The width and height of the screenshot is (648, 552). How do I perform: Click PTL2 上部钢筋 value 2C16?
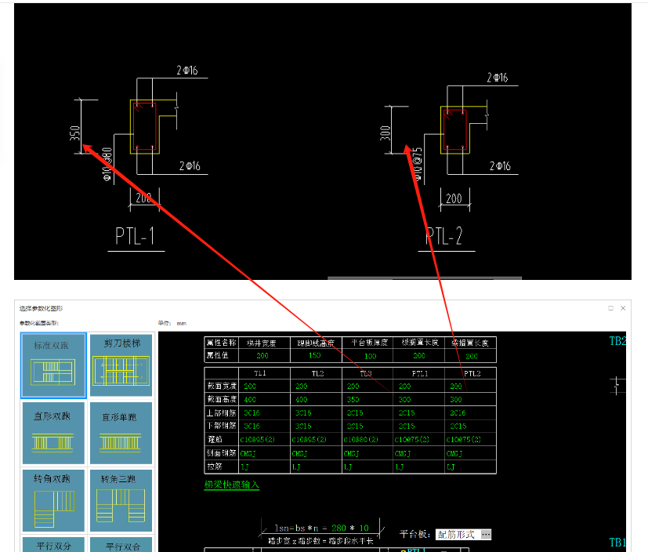(x=458, y=412)
